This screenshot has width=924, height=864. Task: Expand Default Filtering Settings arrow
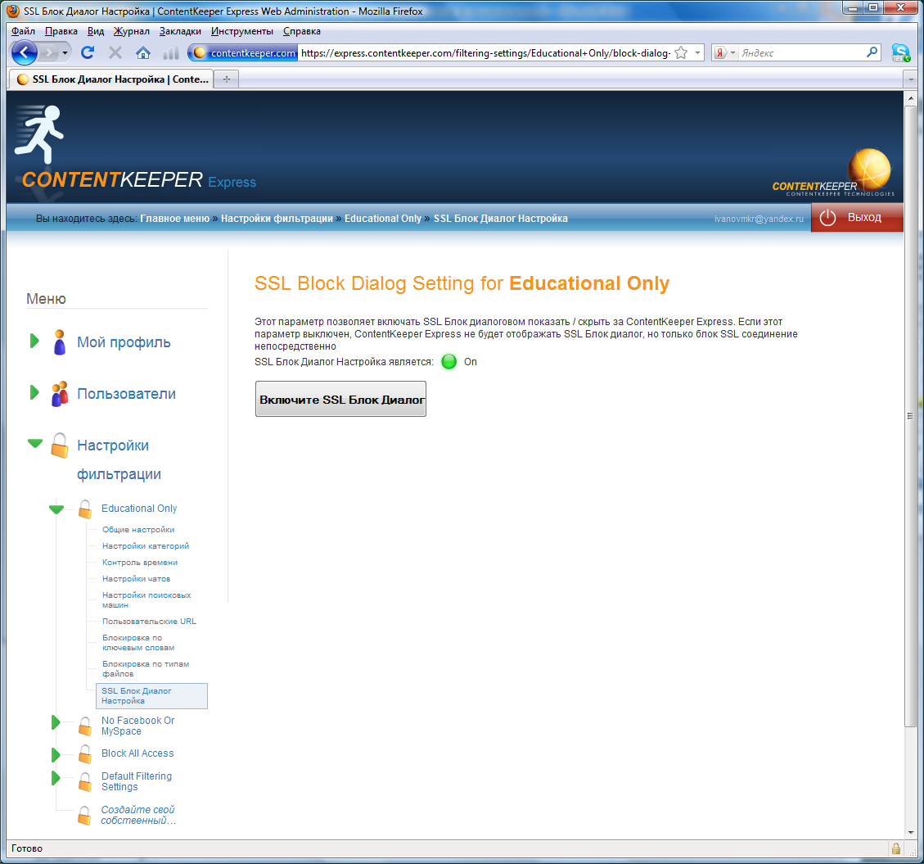pos(56,778)
